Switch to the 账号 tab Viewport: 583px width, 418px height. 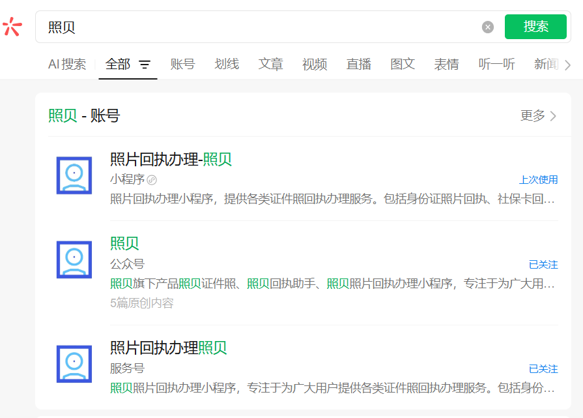pos(182,64)
